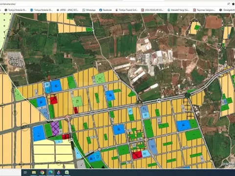Open the USUL ESASLAR bookmark
235x176 pixels.
[152, 10]
